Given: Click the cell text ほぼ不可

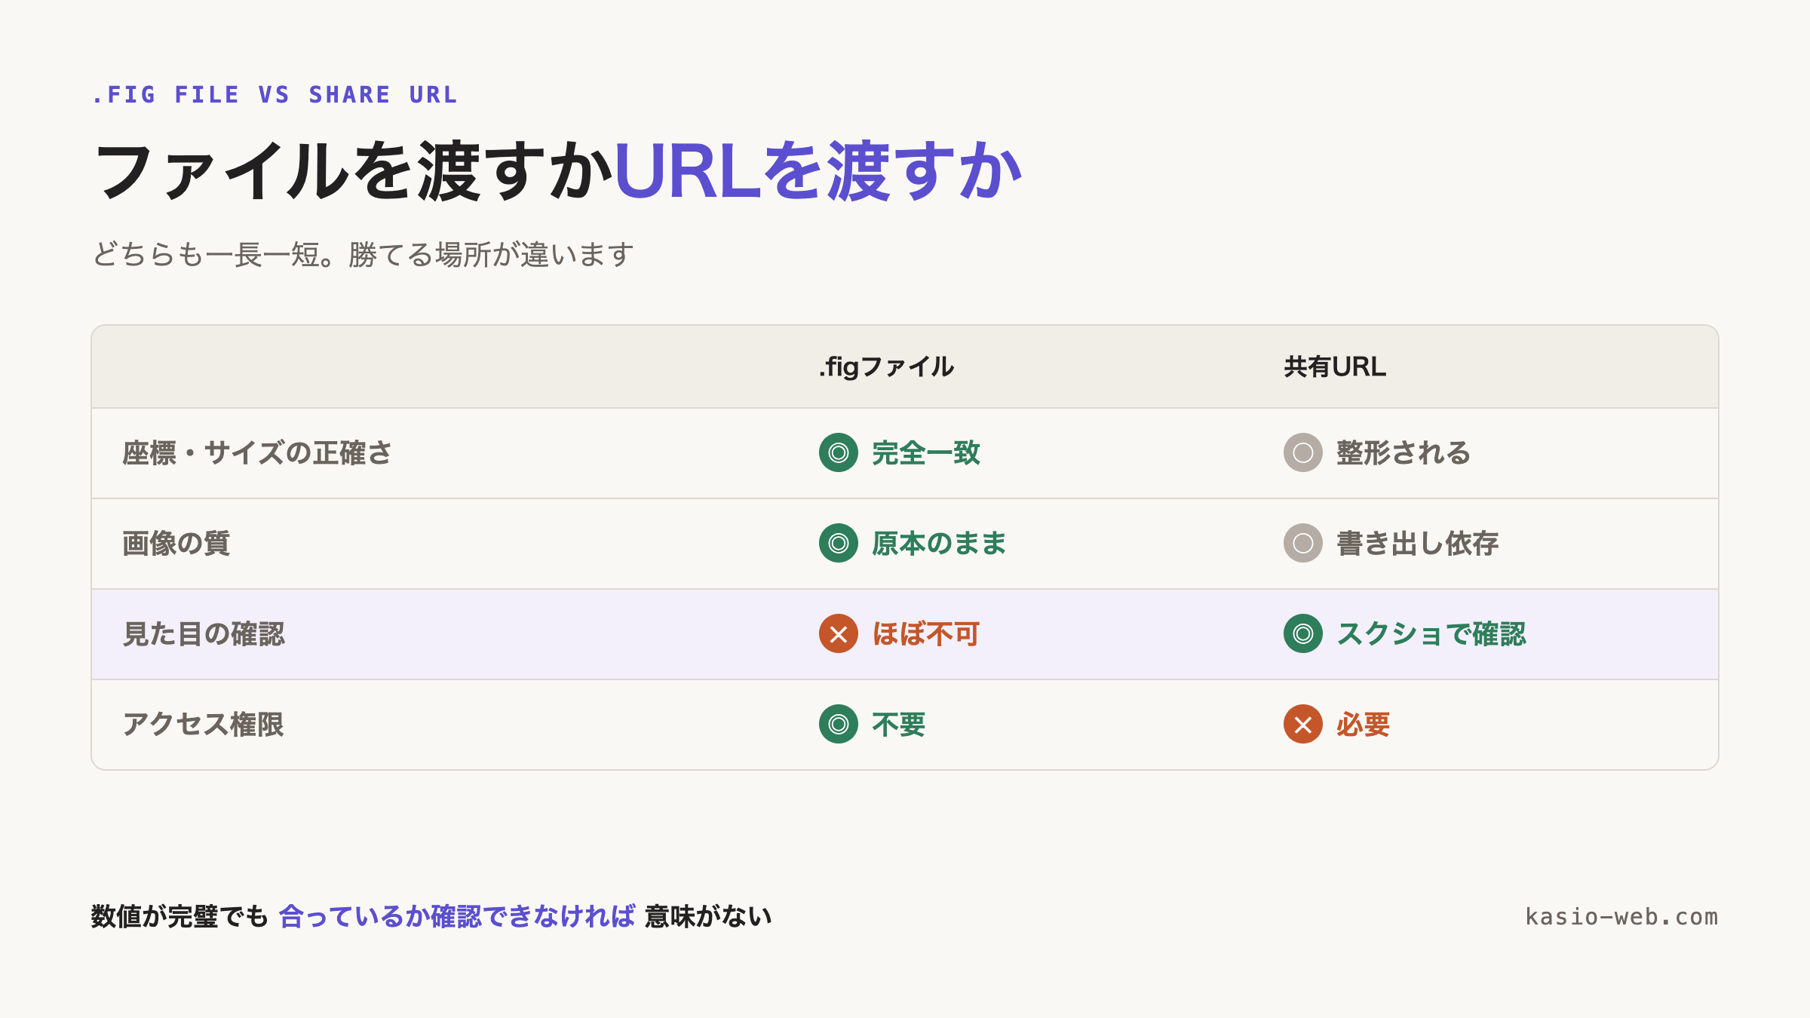Looking at the screenshot, I should (x=926, y=633).
